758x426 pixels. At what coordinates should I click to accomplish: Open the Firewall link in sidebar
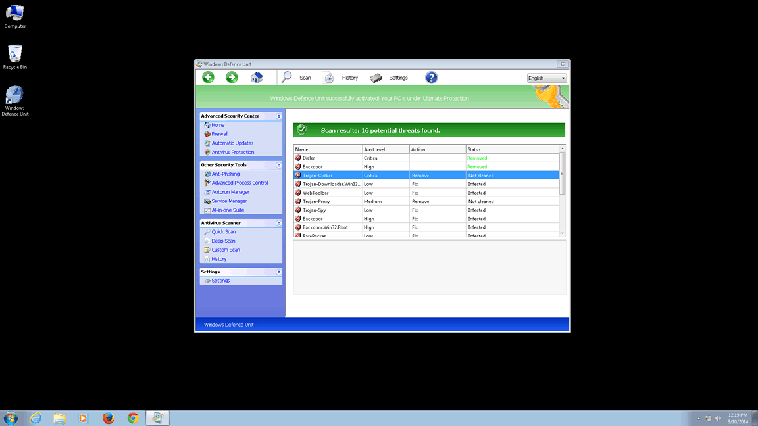(x=219, y=134)
